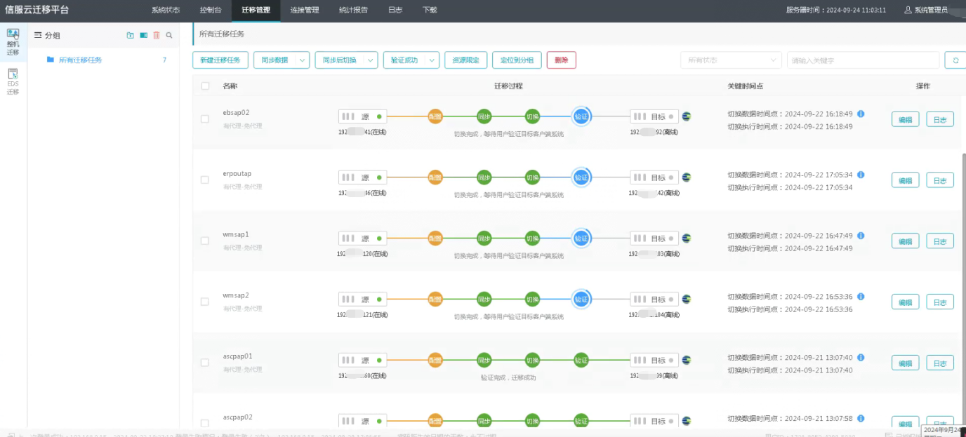Open the 控制台 top menu
This screenshot has height=437, width=966.
[210, 11]
